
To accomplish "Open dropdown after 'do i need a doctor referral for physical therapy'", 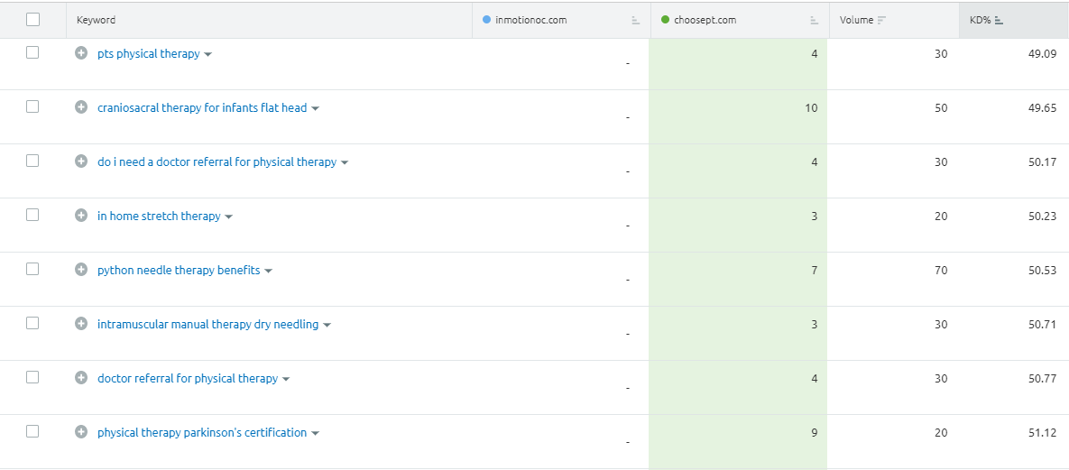I will [345, 162].
